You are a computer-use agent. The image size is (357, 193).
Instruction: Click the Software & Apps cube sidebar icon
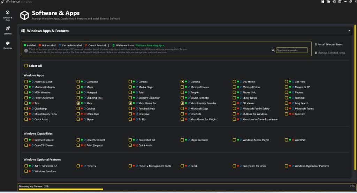pos(8,13)
